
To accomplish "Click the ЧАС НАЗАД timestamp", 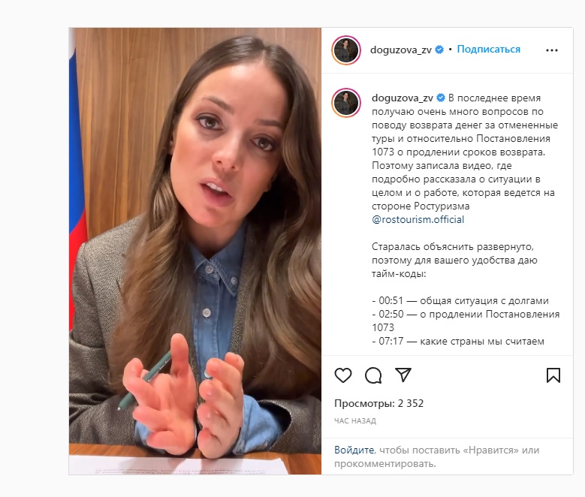I will point(355,421).
